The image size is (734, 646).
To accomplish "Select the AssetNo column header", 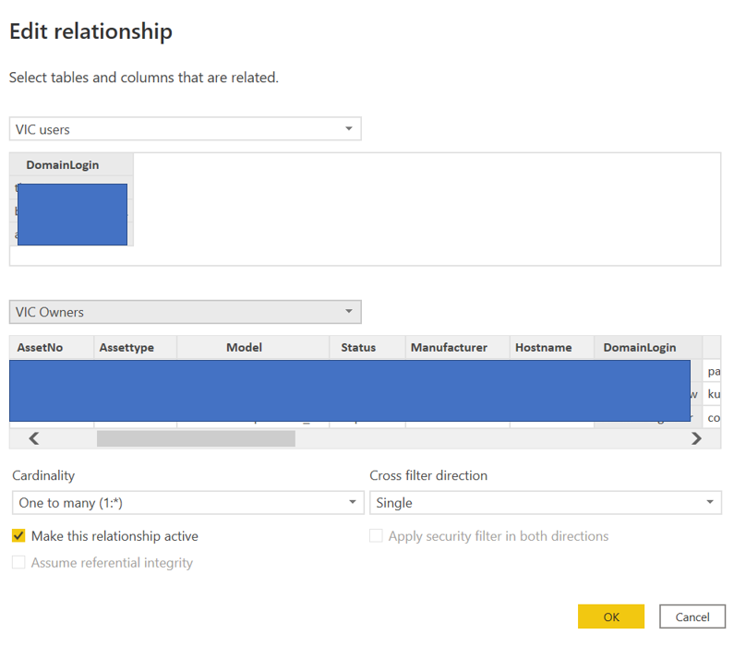I will 52,348.
